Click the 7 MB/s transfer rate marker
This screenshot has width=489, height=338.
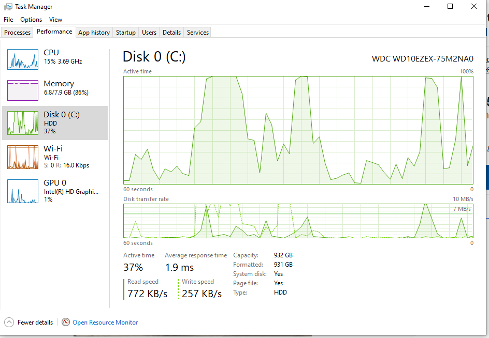click(462, 209)
